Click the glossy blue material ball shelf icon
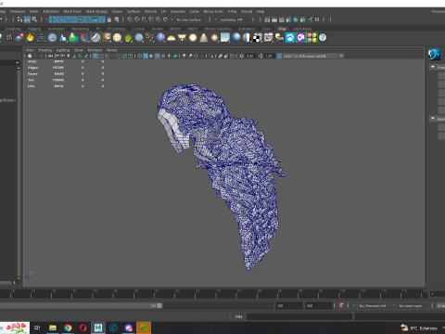This screenshot has height=334, width=445. 236,38
